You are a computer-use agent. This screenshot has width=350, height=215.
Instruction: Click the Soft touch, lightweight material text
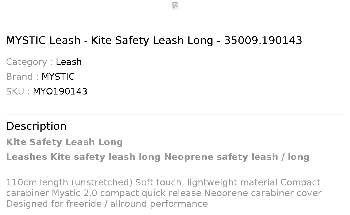(x=207, y=182)
